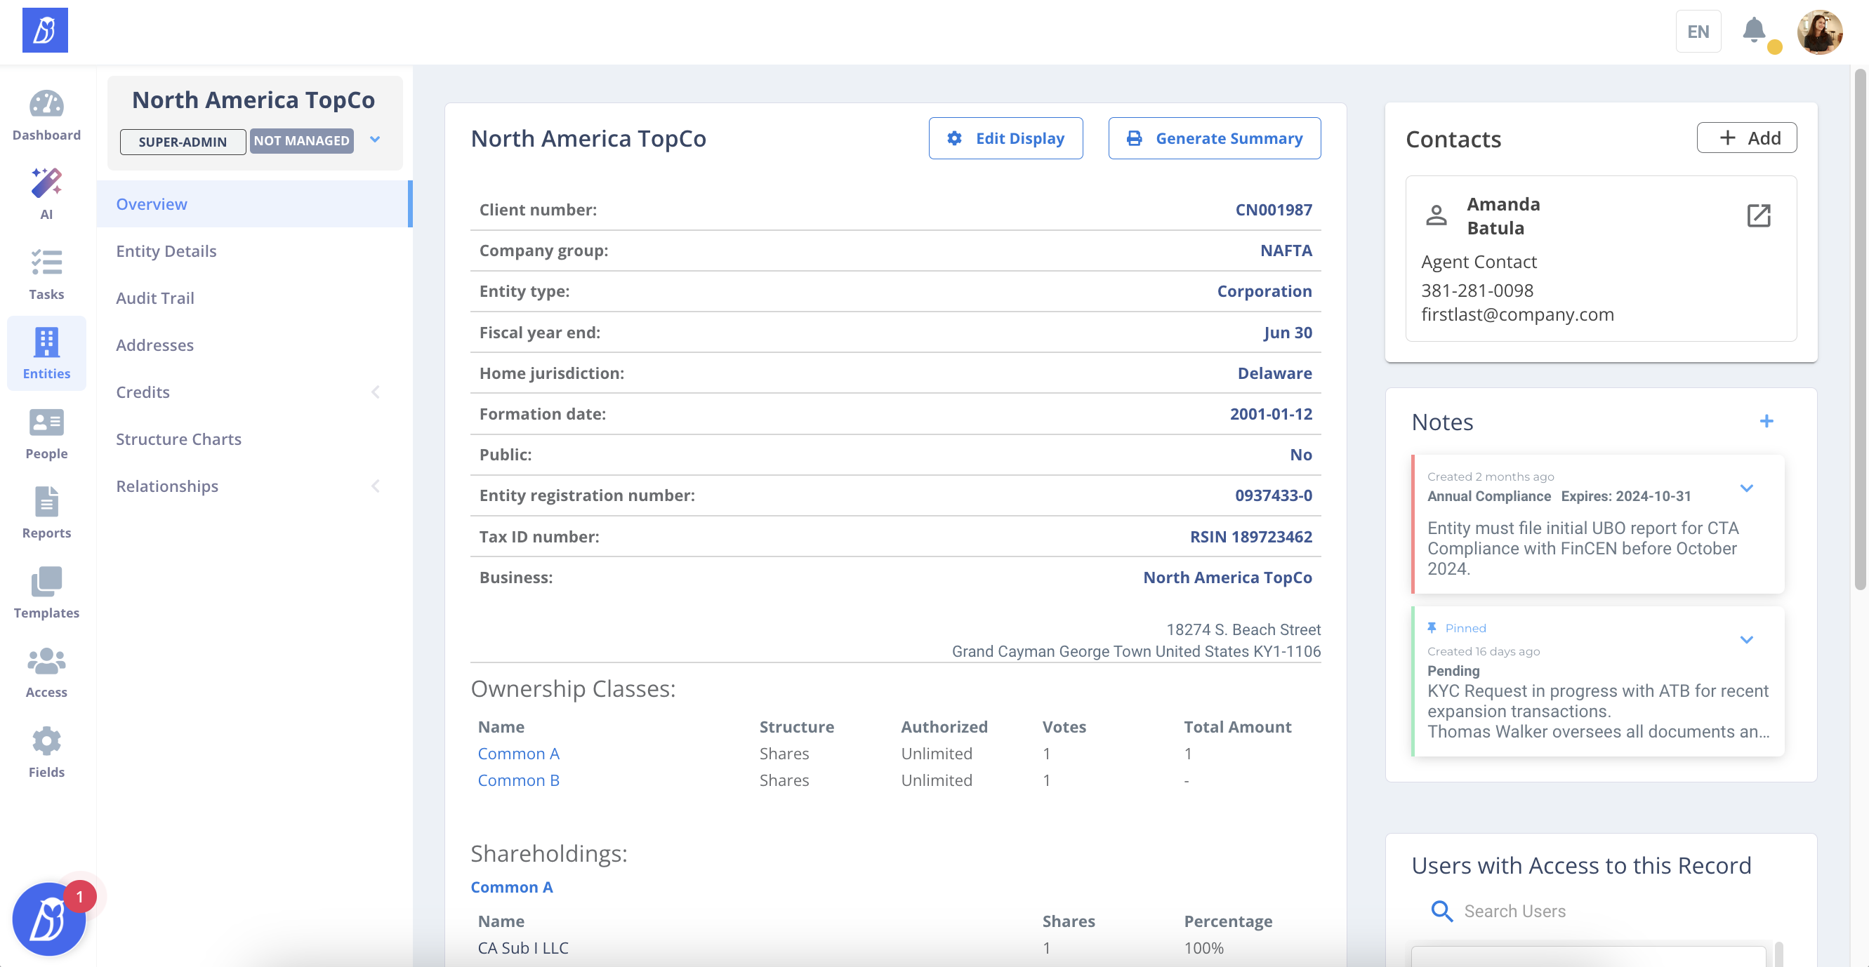The image size is (1869, 967).
Task: Open the Dashboard gauge icon
Action: click(x=46, y=105)
